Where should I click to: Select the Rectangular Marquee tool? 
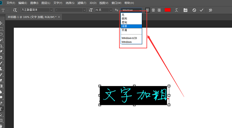pos(1,29)
